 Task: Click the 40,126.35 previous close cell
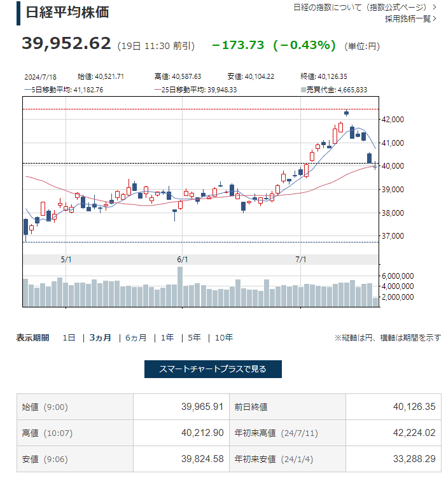click(393, 407)
